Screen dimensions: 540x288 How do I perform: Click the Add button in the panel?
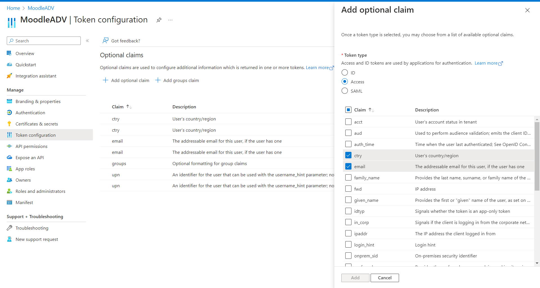(355, 278)
